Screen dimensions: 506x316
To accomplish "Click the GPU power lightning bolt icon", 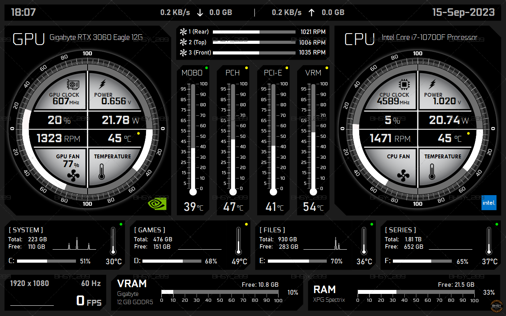I will click(x=102, y=85).
